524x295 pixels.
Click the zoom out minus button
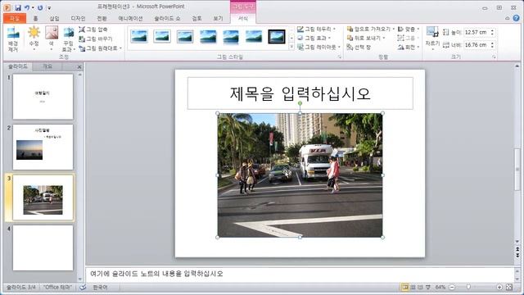coord(452,287)
